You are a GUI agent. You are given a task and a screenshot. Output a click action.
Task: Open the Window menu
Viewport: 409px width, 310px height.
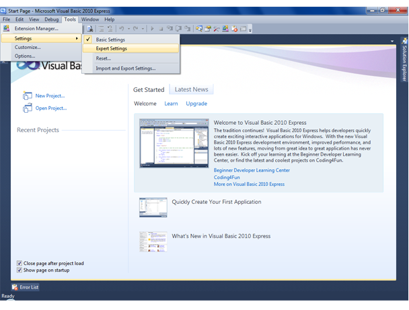[x=90, y=19]
